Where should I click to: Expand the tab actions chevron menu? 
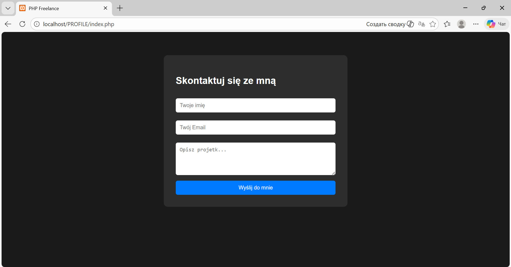[x=8, y=8]
